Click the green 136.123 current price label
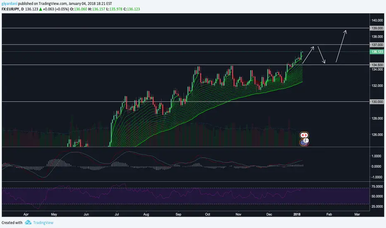This screenshot has height=228, width=386. tap(377, 52)
